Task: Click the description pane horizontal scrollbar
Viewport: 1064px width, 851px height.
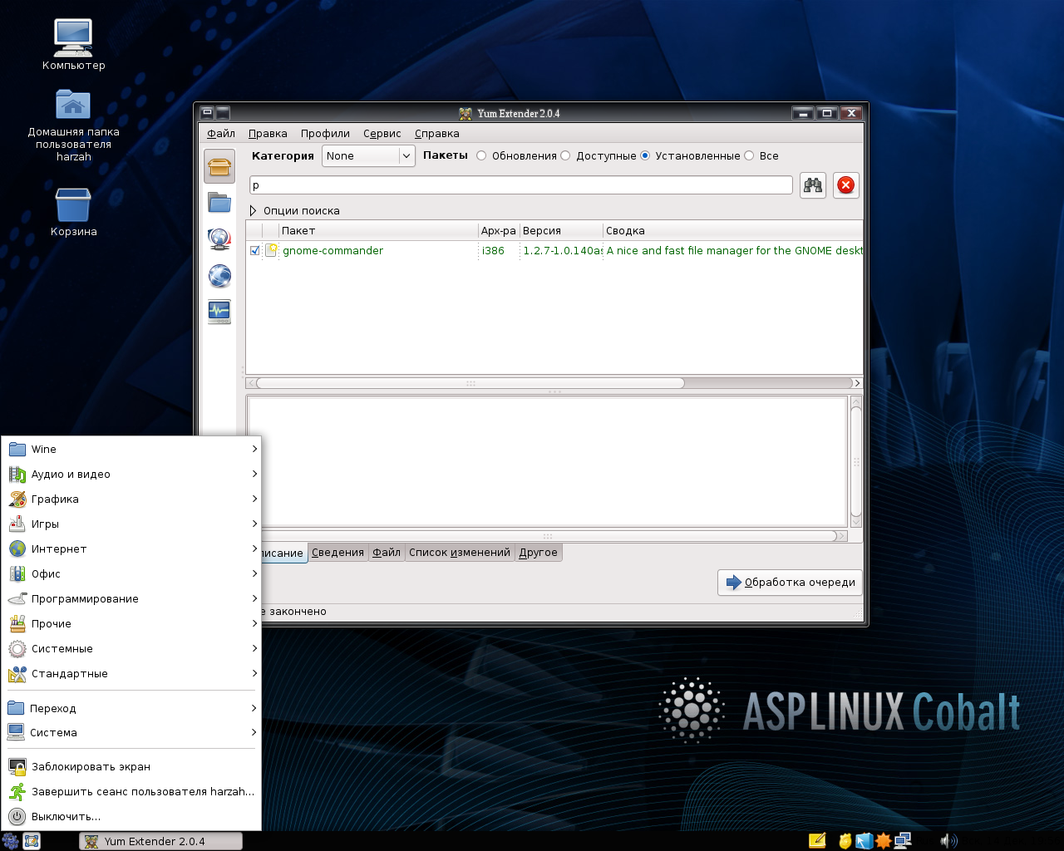Action: coord(547,536)
